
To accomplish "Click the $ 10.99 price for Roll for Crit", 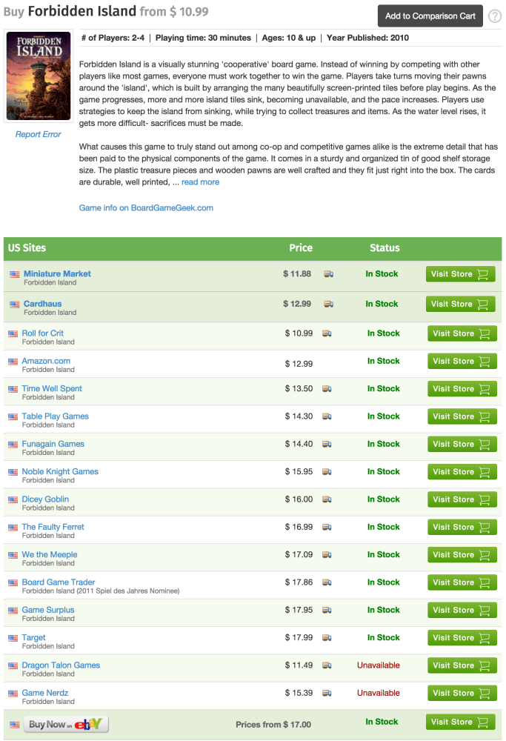I will (299, 333).
